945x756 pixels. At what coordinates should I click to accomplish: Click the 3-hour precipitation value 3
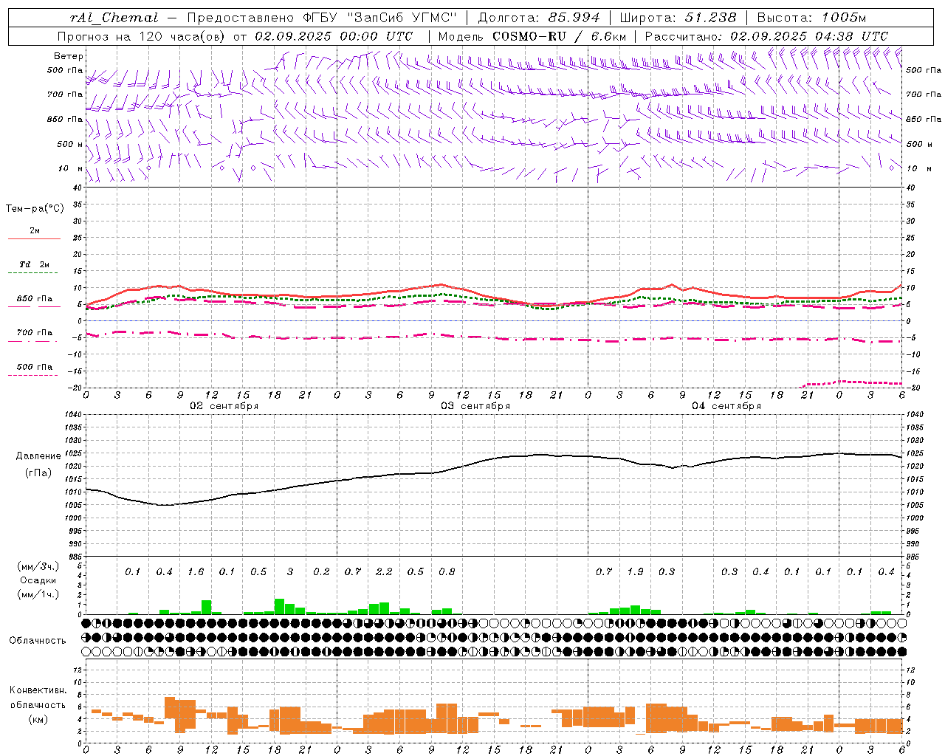coord(290,572)
